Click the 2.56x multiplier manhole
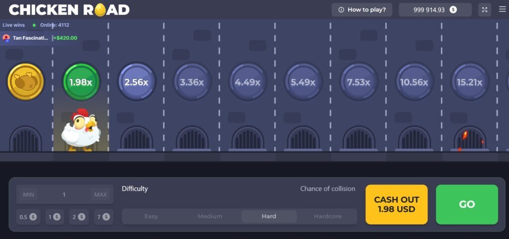Image resolution: width=509 pixels, height=239 pixels. pos(137,82)
